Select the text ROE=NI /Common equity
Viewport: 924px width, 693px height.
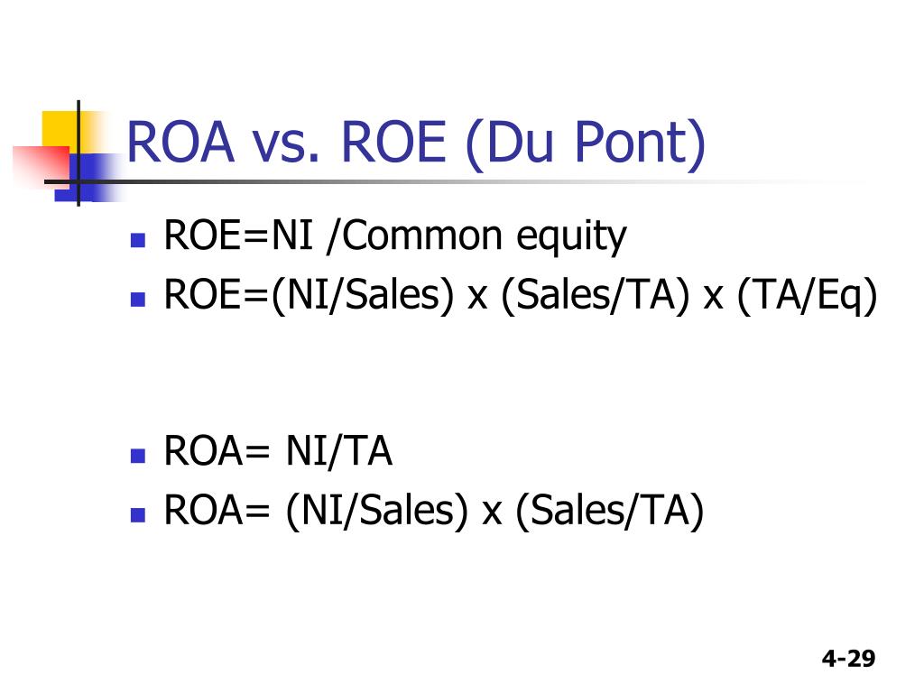click(395, 237)
